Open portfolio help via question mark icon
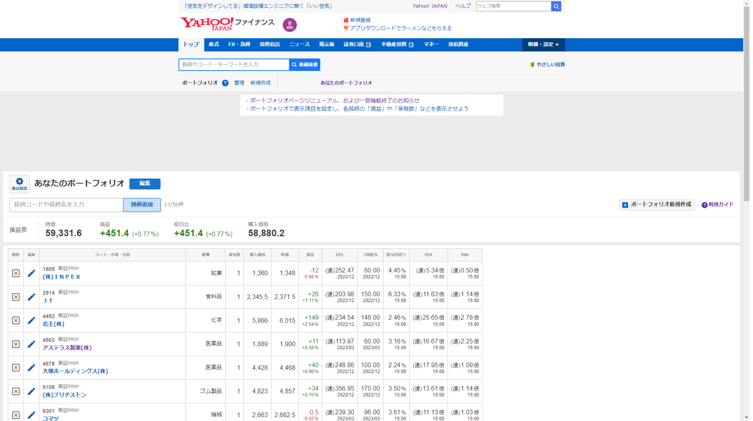Screen dimensions: 753x421 pos(225,82)
